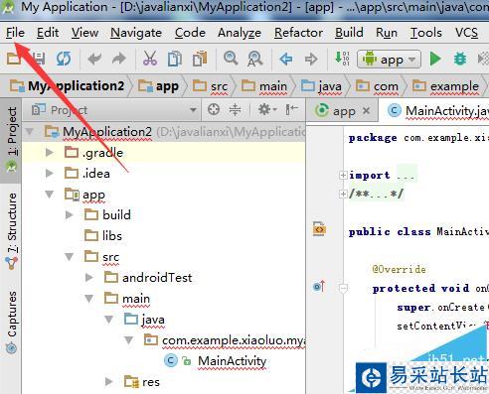Open the File menu
489x394 pixels.
15,33
